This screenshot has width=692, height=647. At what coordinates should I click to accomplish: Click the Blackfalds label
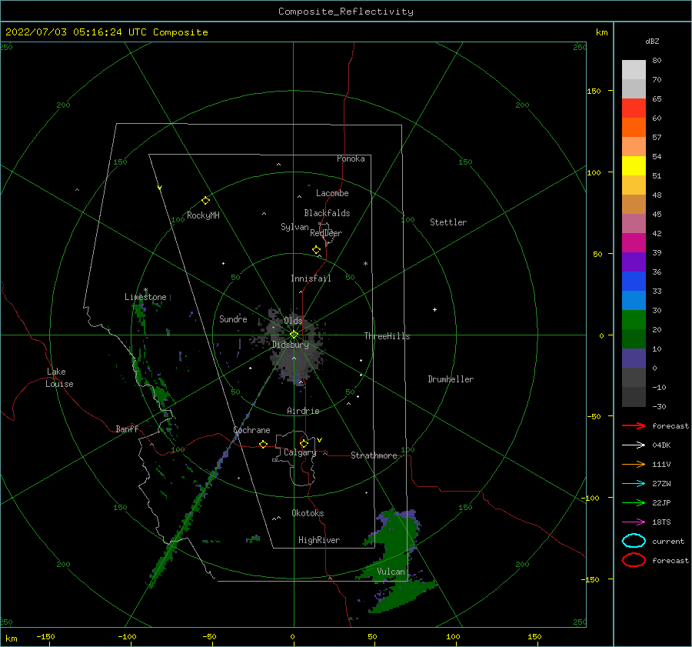point(327,213)
